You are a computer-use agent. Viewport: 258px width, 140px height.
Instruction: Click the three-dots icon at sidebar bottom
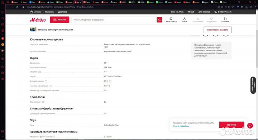tap(3, 137)
